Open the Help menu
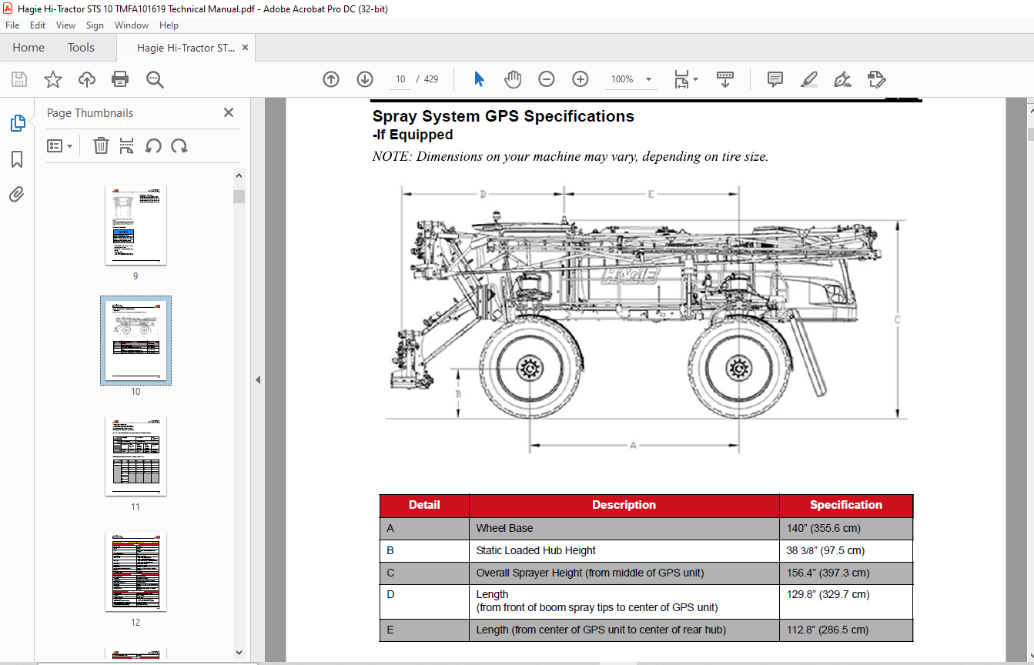 169,25
